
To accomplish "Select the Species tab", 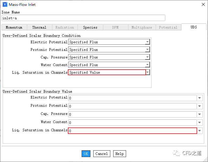I will point(90,27).
